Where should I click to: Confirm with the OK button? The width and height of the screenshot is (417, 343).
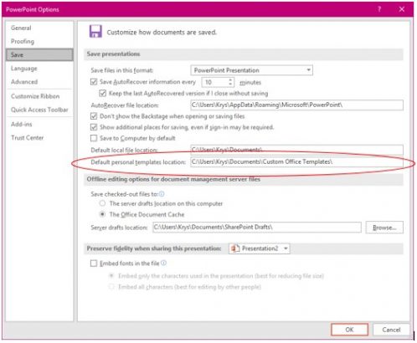point(349,330)
